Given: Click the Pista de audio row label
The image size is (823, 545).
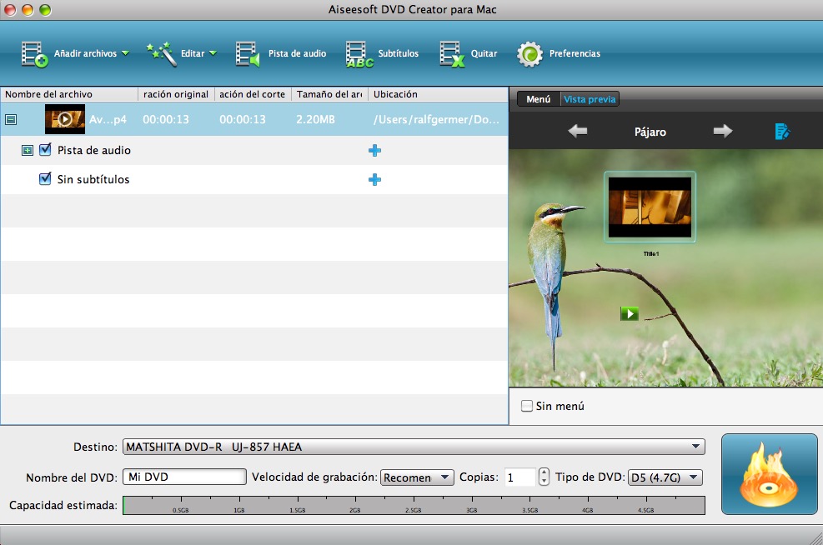Looking at the screenshot, I should tap(94, 151).
